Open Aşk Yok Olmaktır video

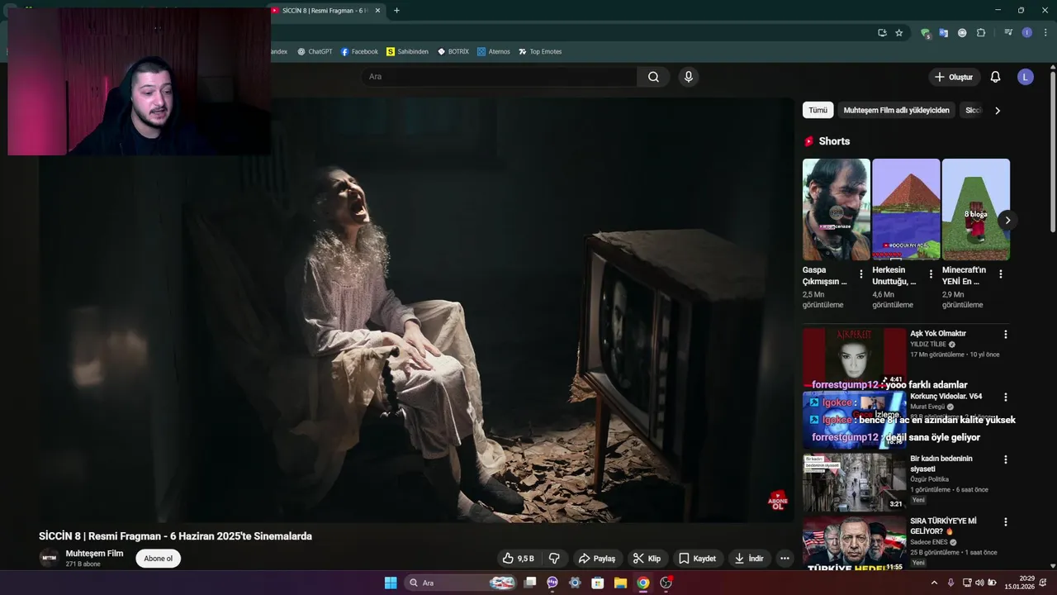pos(938,334)
